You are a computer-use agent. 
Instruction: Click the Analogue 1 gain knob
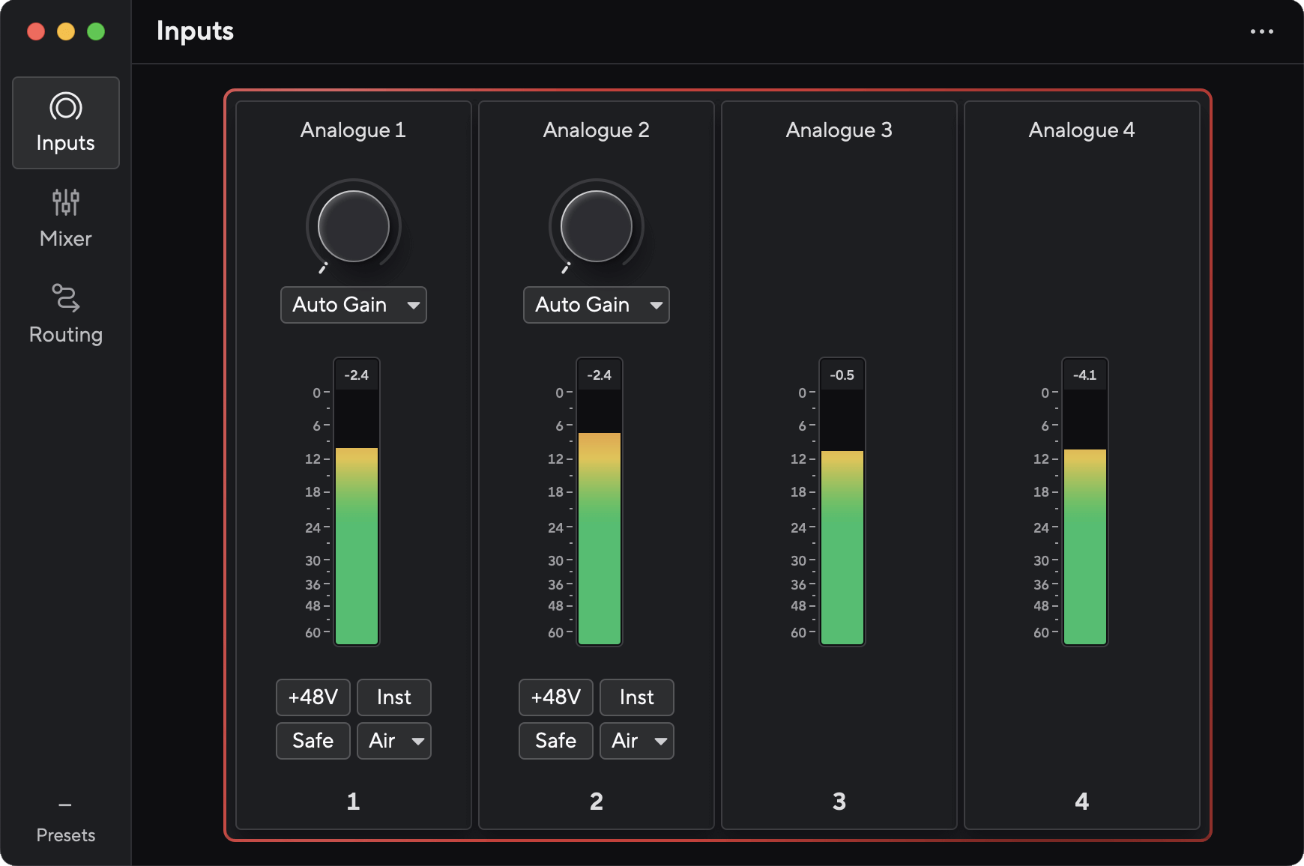click(x=352, y=225)
